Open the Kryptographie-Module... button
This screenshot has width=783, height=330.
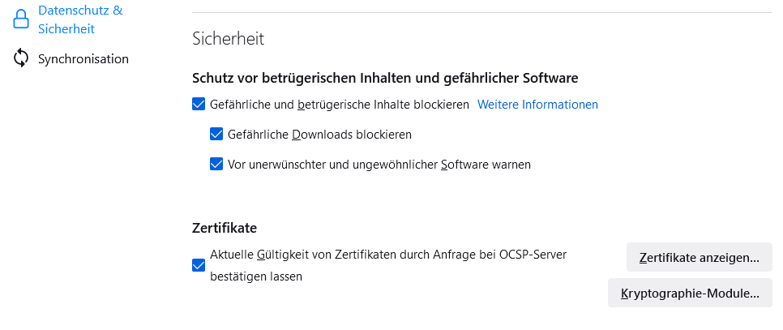point(690,294)
